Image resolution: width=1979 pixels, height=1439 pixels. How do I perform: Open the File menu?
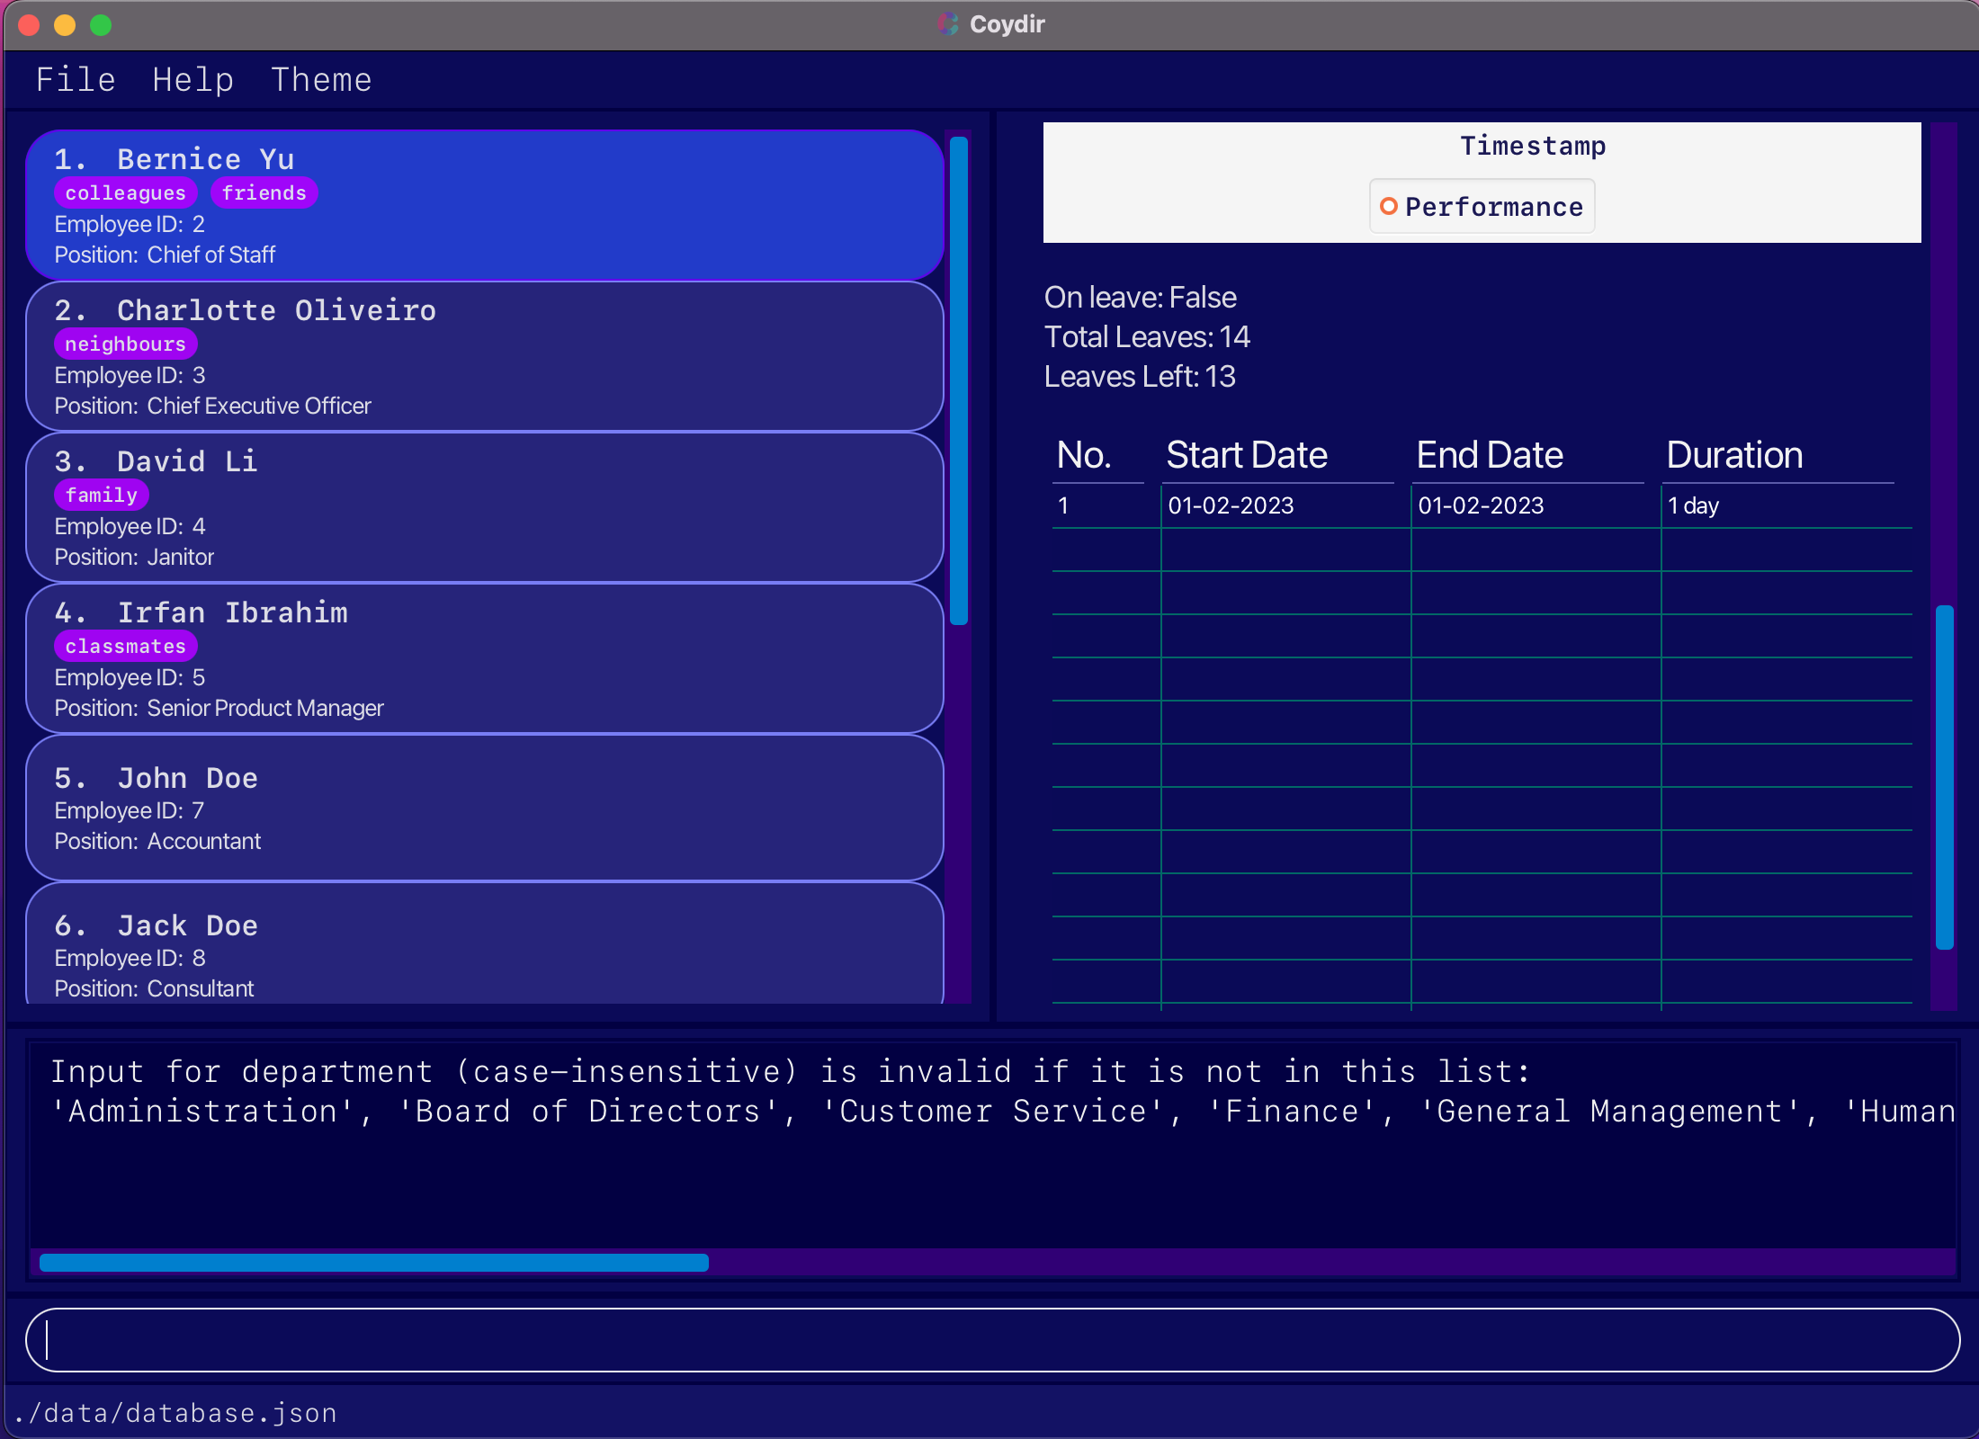click(76, 80)
